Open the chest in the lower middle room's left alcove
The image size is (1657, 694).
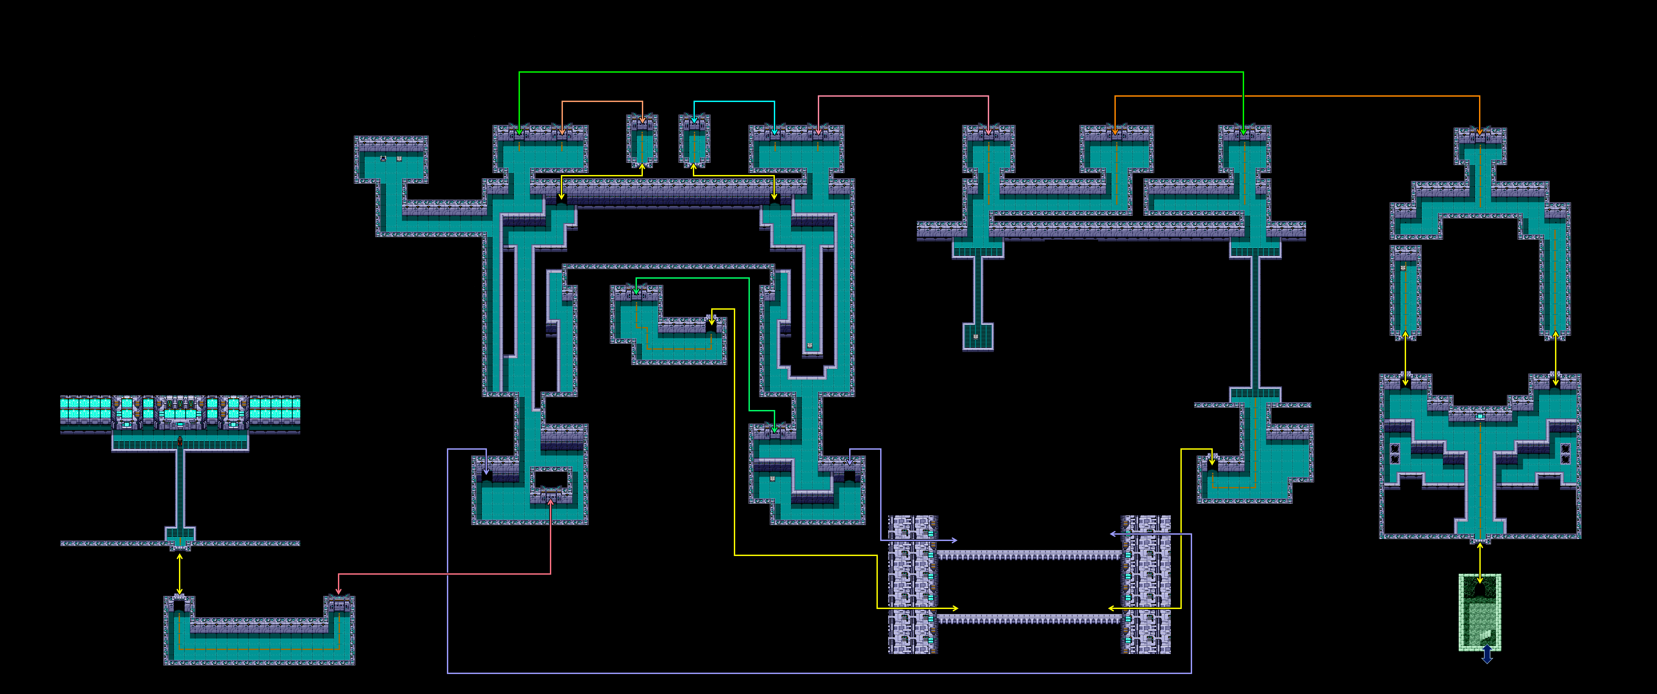773,479
